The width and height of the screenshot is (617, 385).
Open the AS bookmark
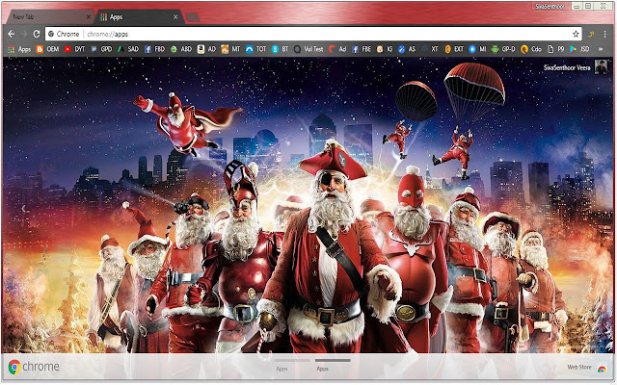407,49
